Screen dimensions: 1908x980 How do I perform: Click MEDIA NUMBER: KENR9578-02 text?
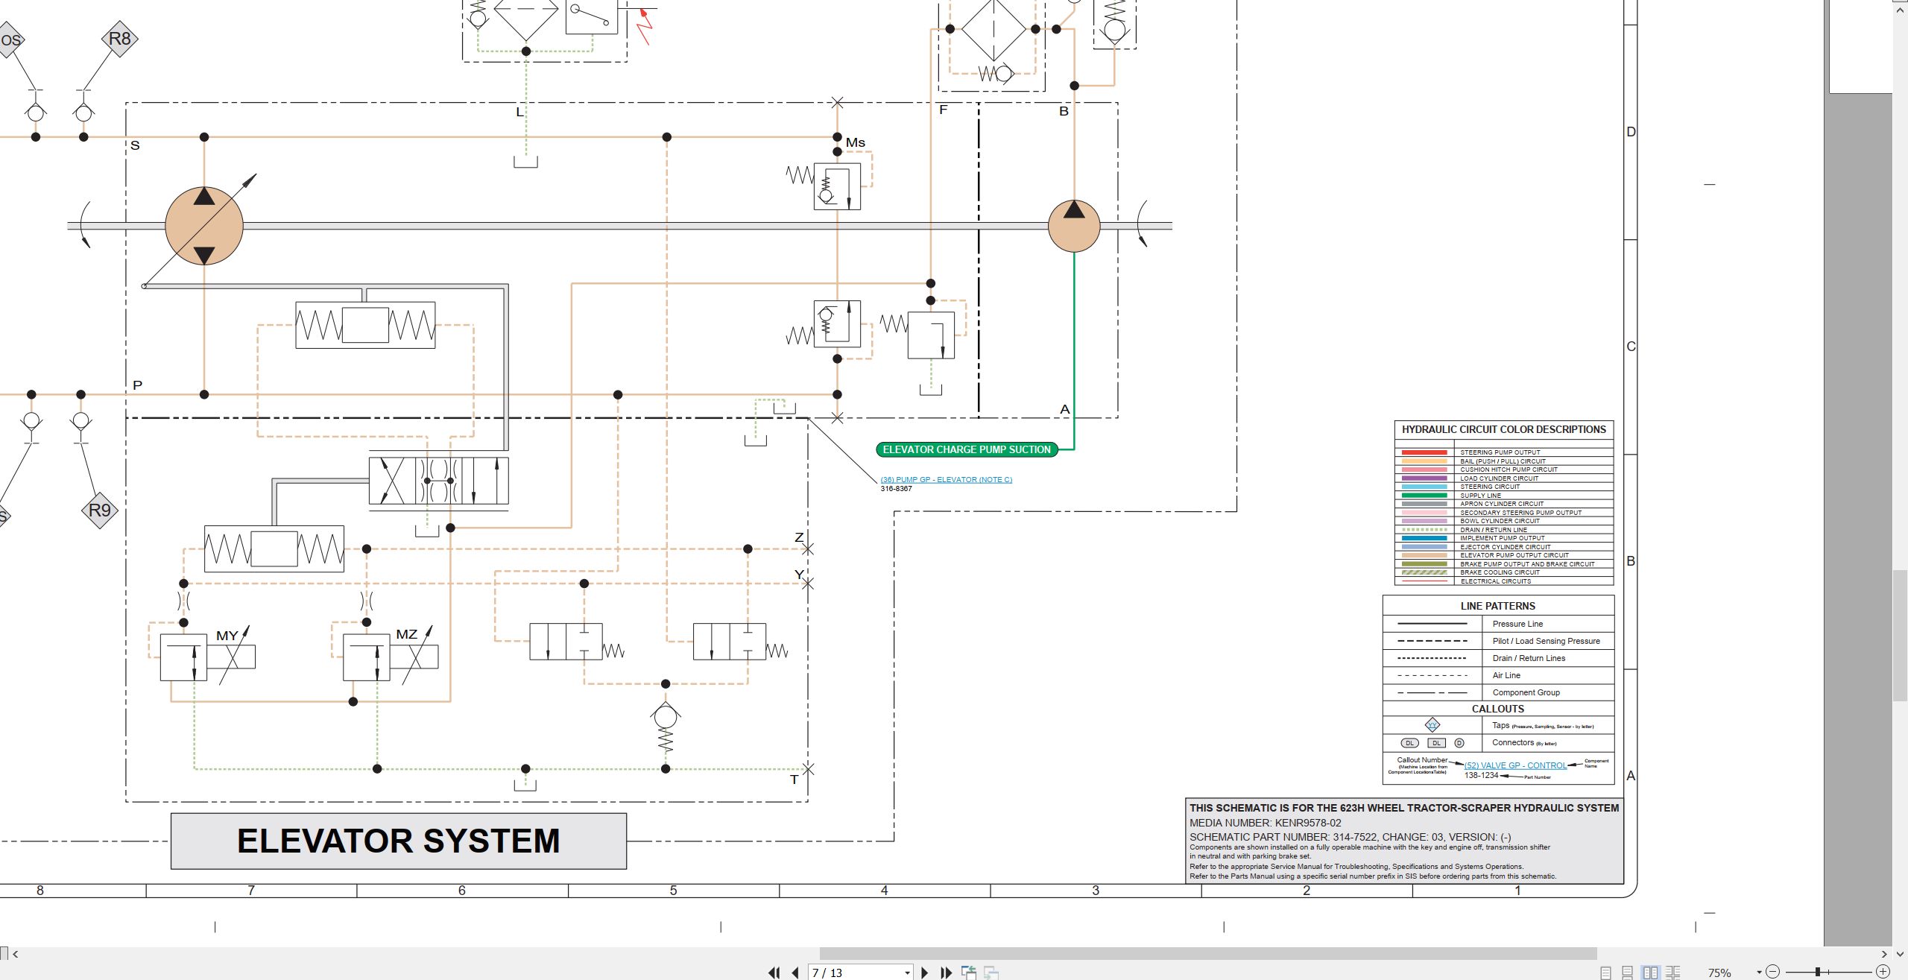pos(1266,823)
